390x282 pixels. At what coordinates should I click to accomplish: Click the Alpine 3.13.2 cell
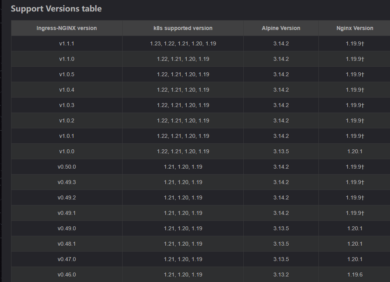click(281, 274)
